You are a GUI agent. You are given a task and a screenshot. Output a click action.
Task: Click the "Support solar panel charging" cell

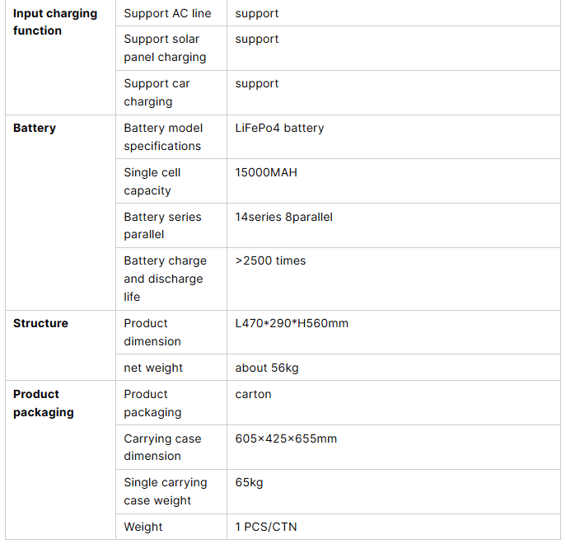(165, 48)
